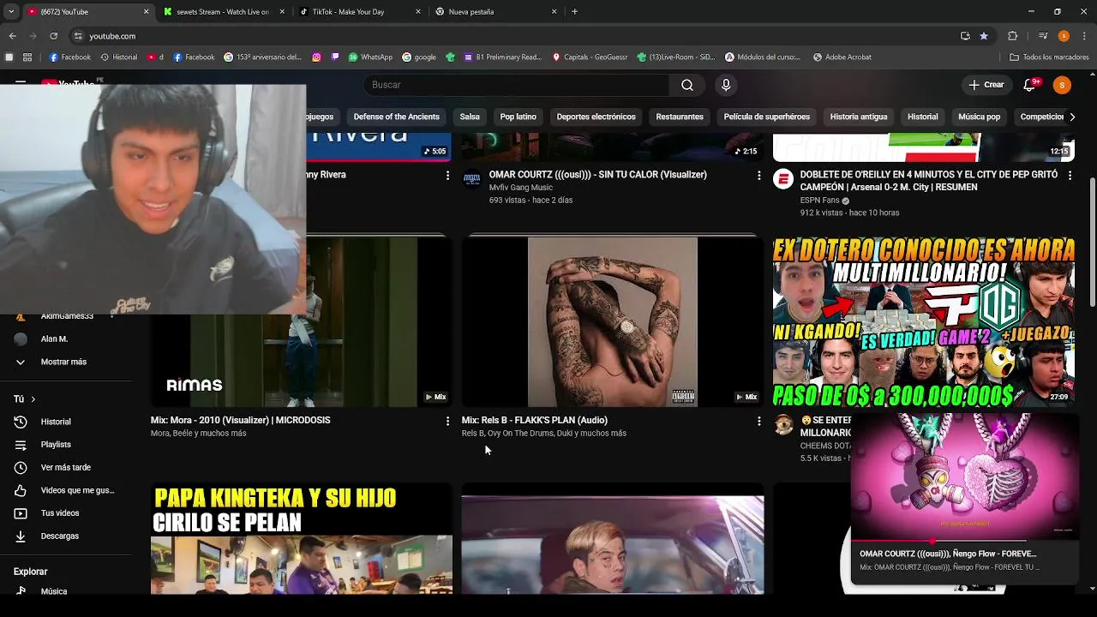Image resolution: width=1097 pixels, height=617 pixels.
Task: Open YouTube notifications bell
Action: point(1031,85)
